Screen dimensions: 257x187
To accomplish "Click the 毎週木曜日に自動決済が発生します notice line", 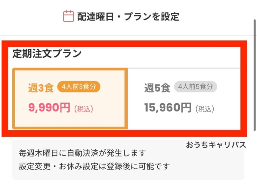I will click(83, 152).
